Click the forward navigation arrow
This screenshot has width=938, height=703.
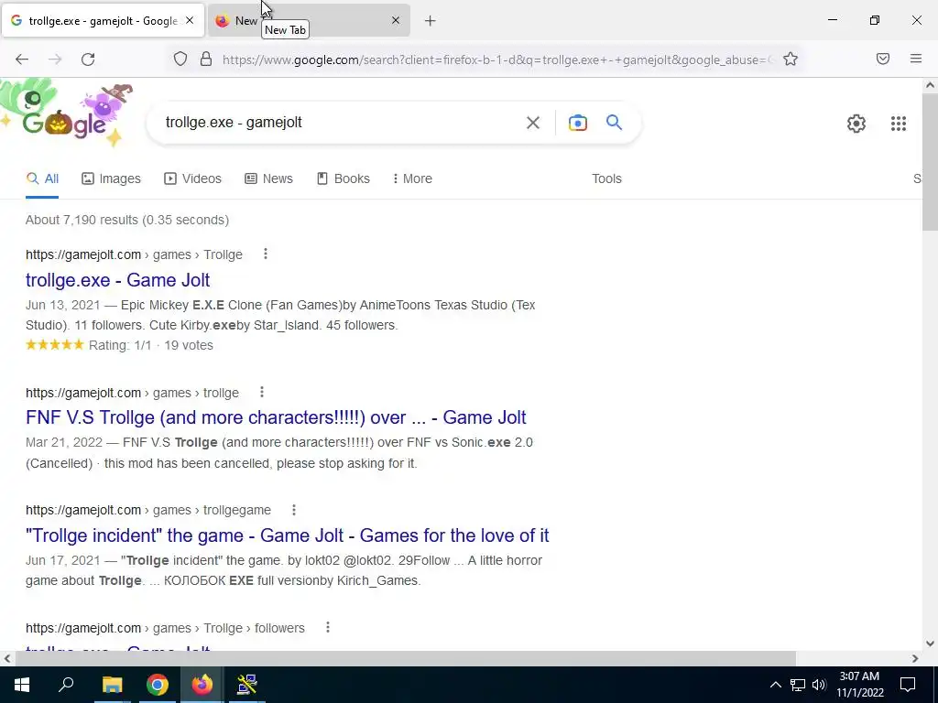tap(55, 59)
